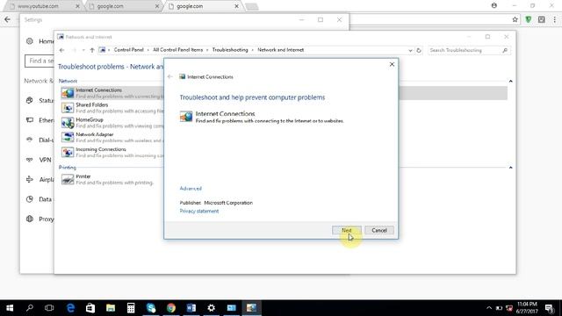562x316 pixels.
Task: Open the Windows Start menu
Action: (10, 308)
